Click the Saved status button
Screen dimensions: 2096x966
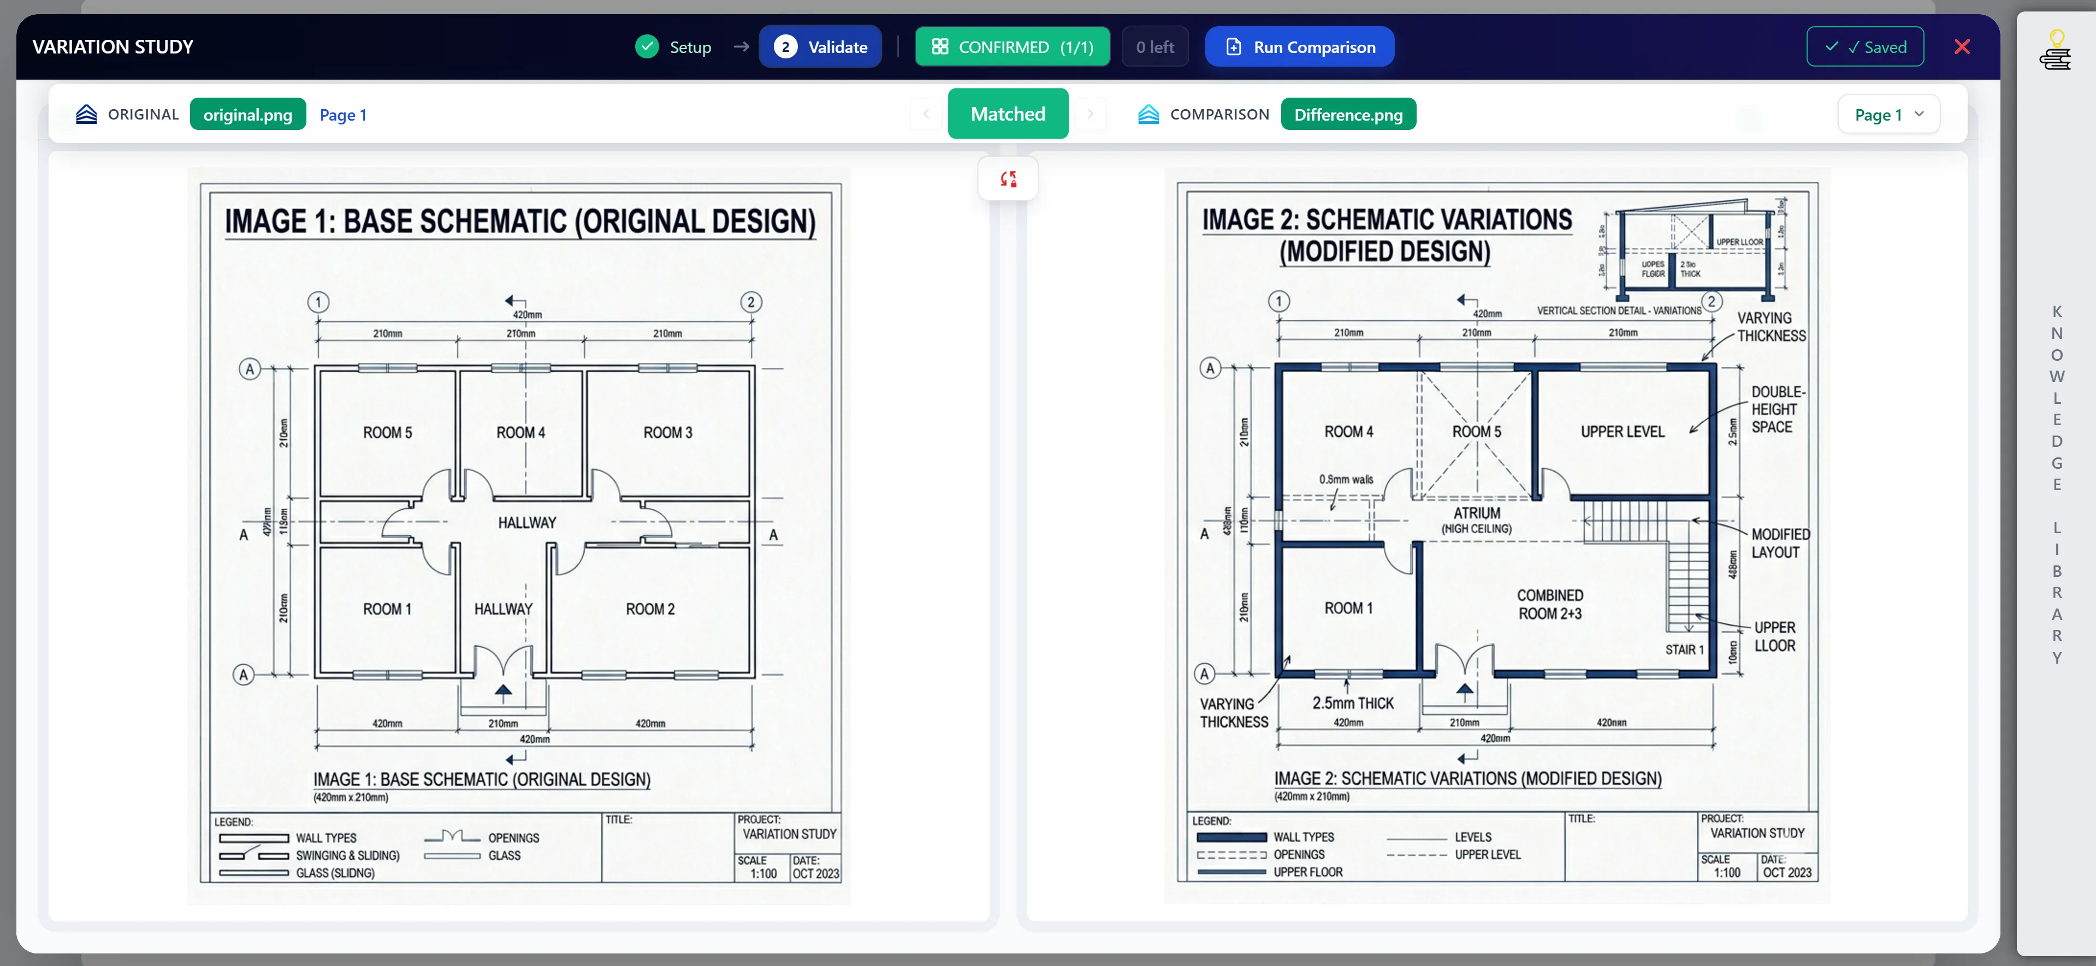point(1865,46)
